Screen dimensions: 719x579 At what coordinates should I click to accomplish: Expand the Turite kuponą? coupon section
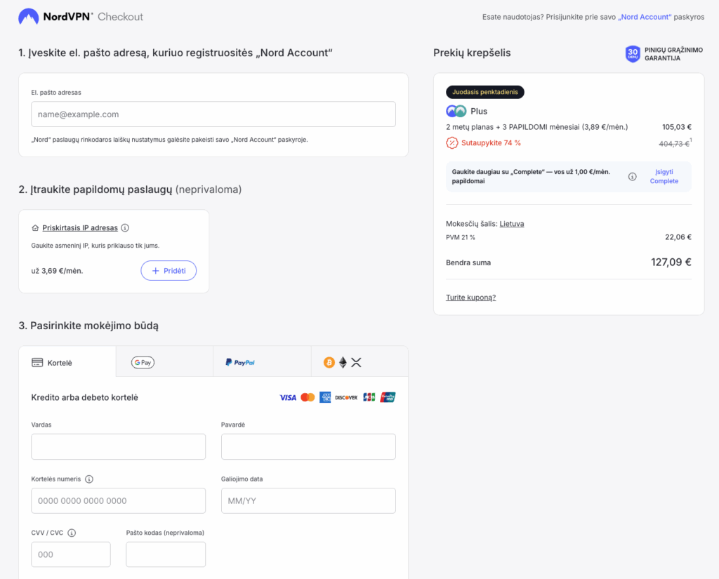coord(470,298)
